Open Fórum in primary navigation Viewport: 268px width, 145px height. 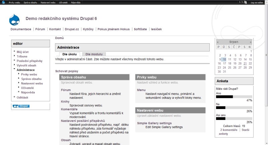click(40, 29)
